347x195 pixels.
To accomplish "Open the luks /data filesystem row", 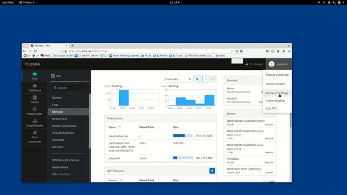I will [x=160, y=147].
